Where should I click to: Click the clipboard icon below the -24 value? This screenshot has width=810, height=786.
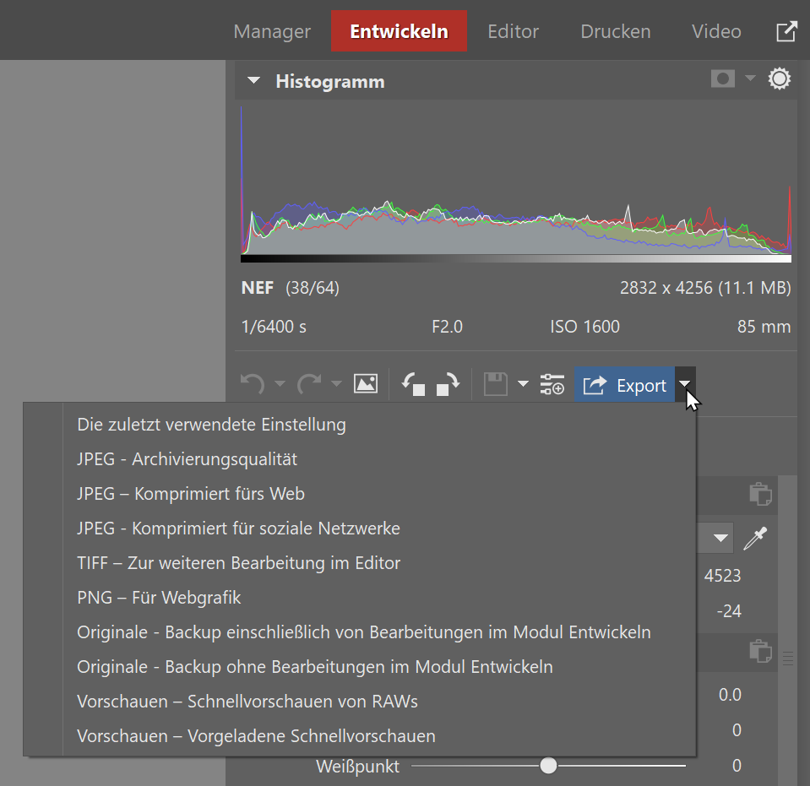tap(760, 651)
